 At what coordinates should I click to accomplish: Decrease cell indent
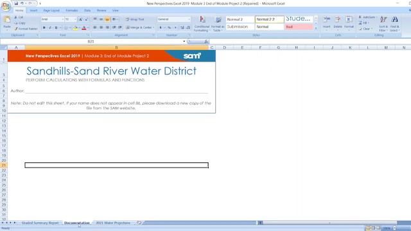click(x=114, y=28)
